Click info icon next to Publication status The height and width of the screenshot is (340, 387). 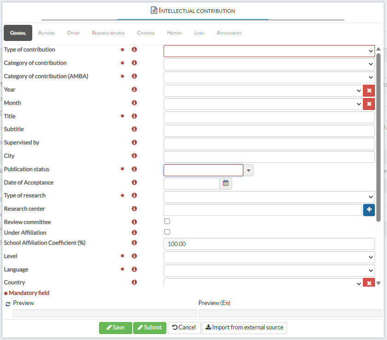coord(135,169)
